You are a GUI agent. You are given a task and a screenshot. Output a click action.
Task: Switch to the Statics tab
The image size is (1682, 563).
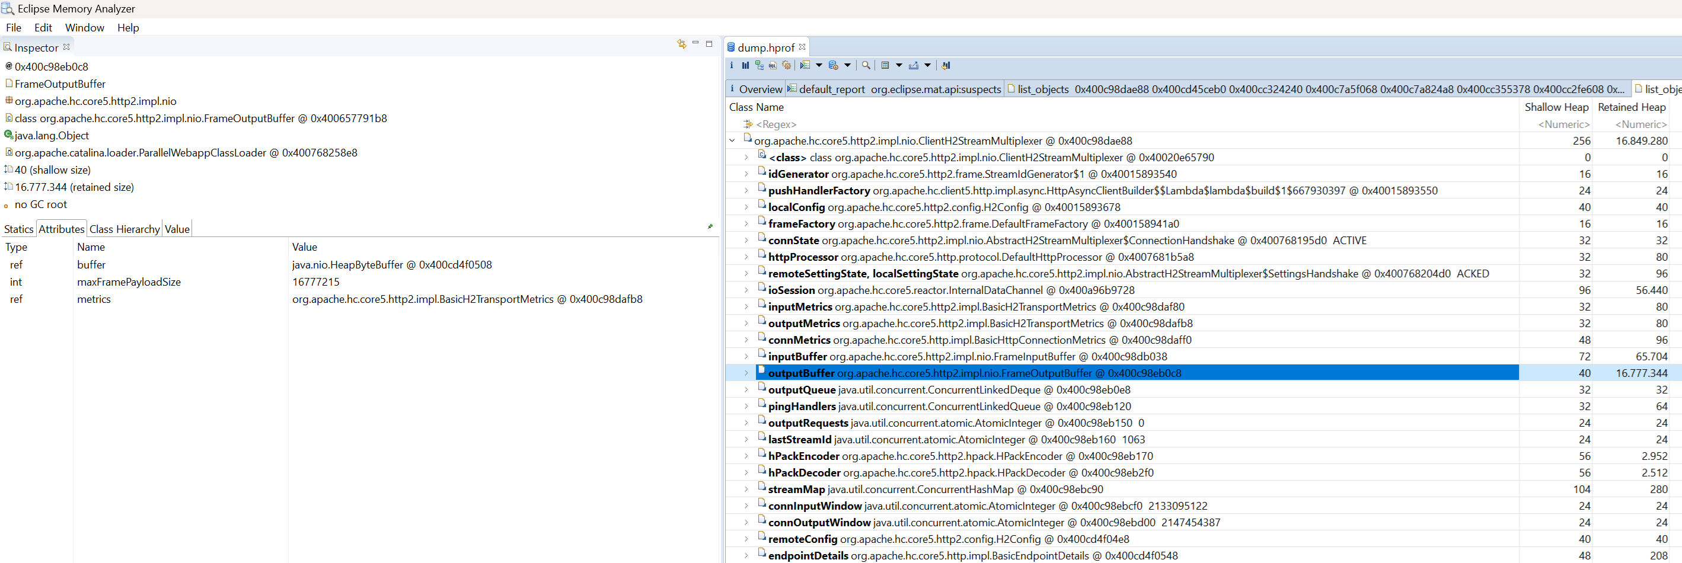tap(18, 229)
